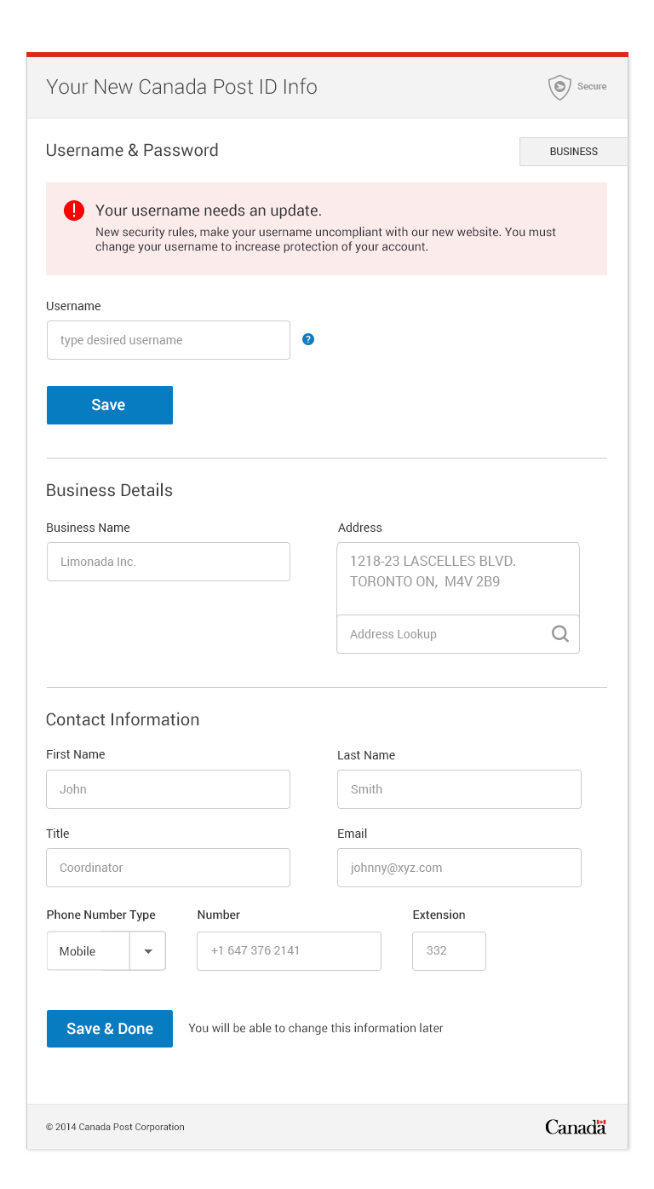This screenshot has width=654, height=1189.
Task: Click the 'Your New Canada Post ID Info' title
Action: pos(181,87)
